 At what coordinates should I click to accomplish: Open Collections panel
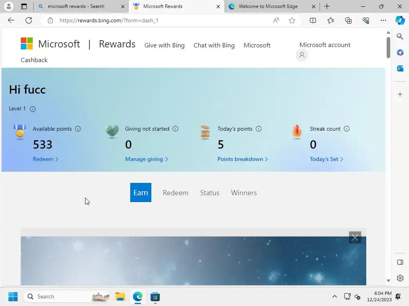pyautogui.click(x=348, y=20)
